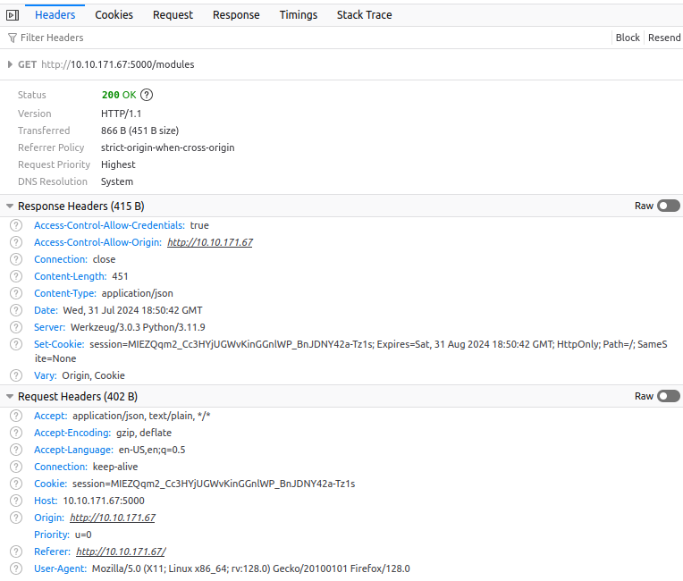Click help icon beside Vary header

pos(16,375)
